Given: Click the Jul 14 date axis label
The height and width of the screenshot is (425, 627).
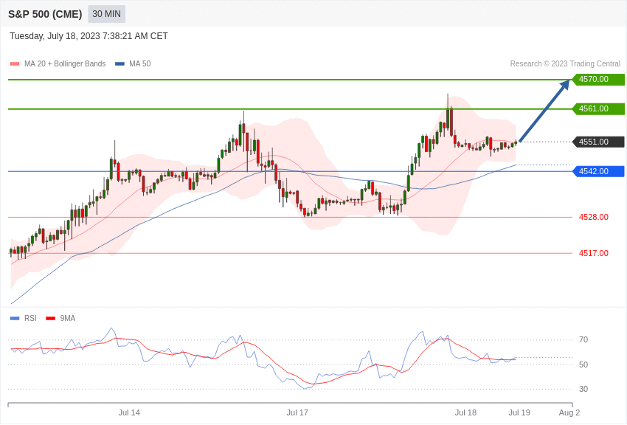Looking at the screenshot, I should [x=129, y=412].
